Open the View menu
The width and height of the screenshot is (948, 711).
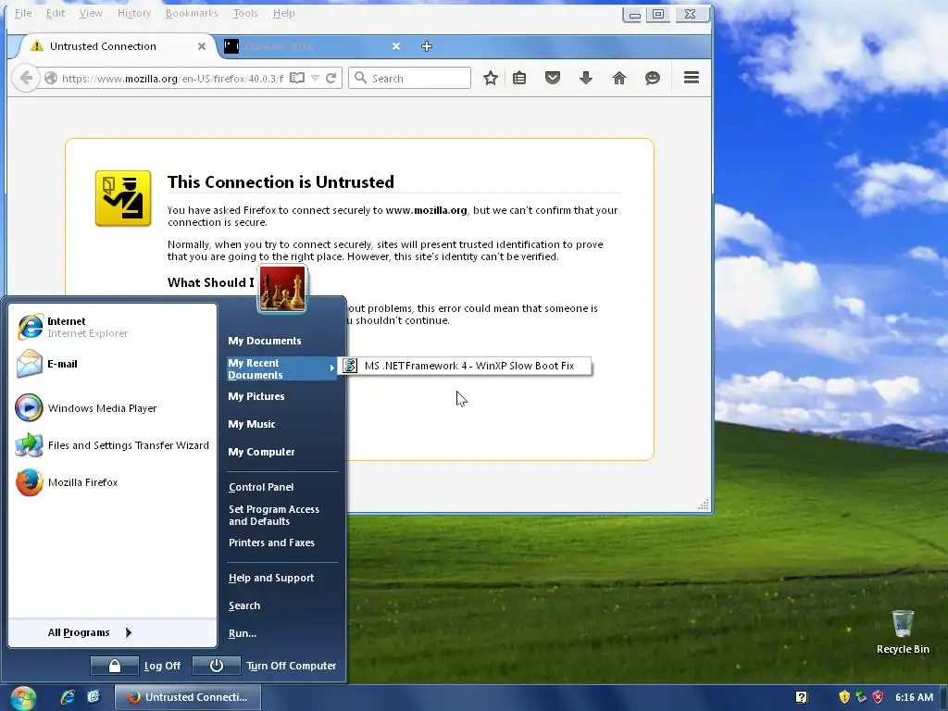[x=91, y=13]
